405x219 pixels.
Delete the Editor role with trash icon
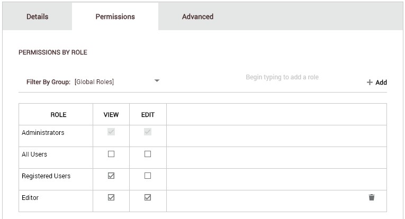[371, 197]
